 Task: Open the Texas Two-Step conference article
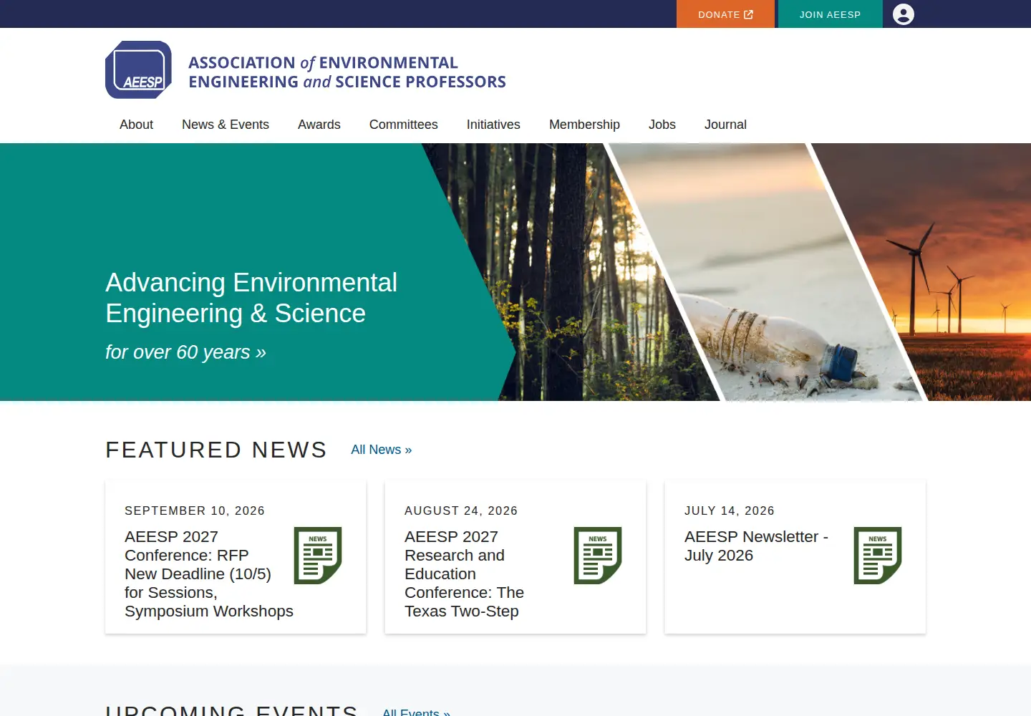point(464,574)
